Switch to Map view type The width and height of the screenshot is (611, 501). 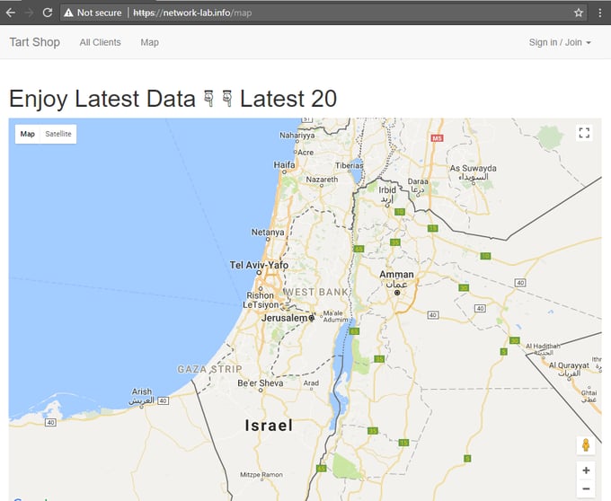pos(28,134)
